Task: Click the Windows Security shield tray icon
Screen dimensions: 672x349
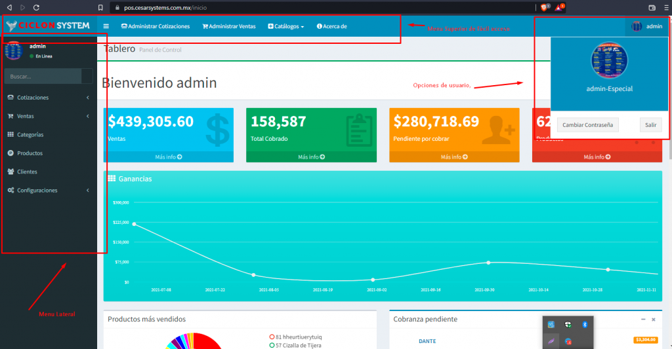Action: tap(568, 325)
